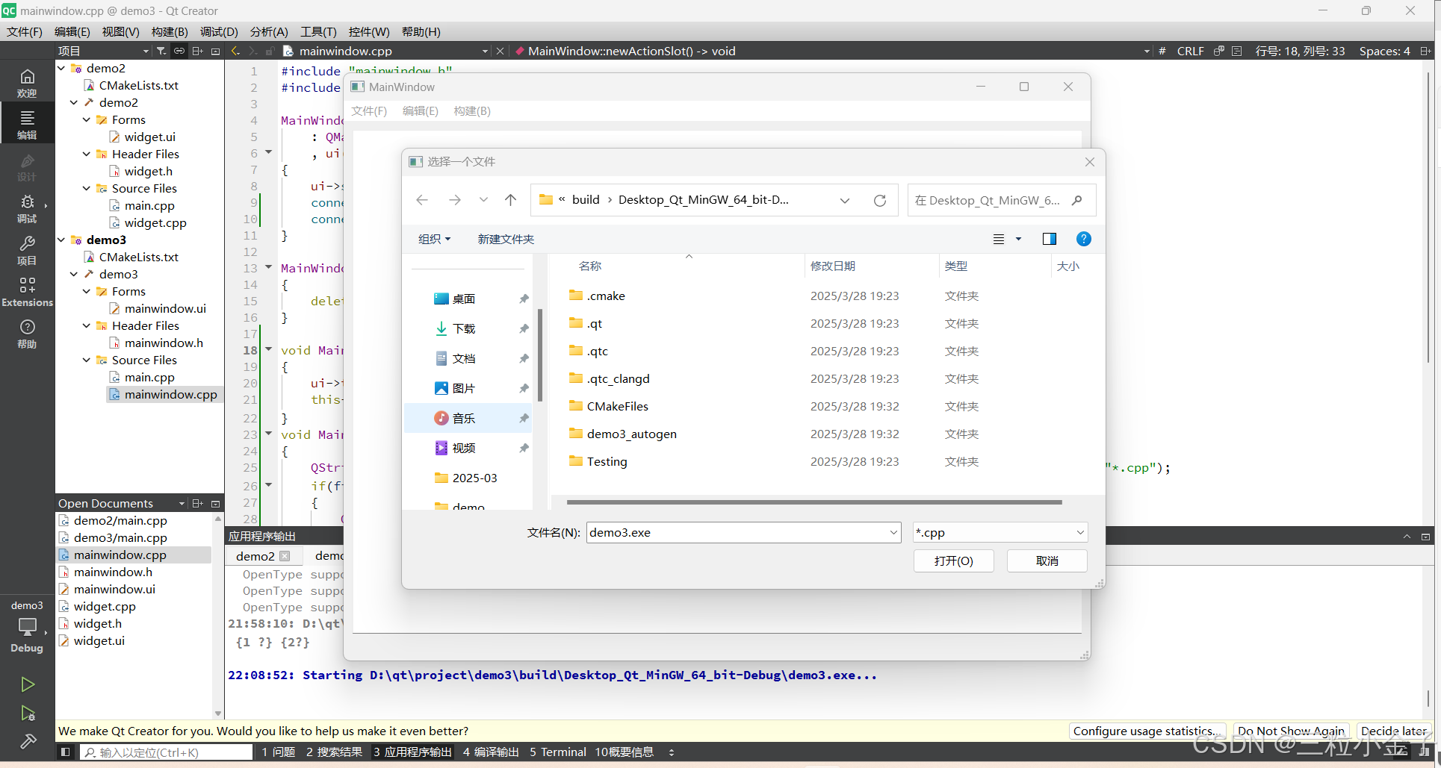This screenshot has width=1441, height=768.
Task: Run the project with green play button
Action: click(28, 684)
